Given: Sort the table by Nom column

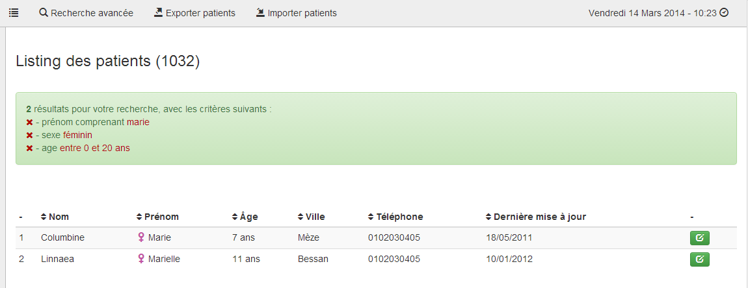Looking at the screenshot, I should (x=55, y=217).
